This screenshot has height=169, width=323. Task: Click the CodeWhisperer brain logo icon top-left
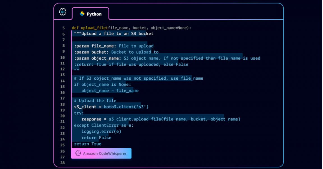coord(63,12)
